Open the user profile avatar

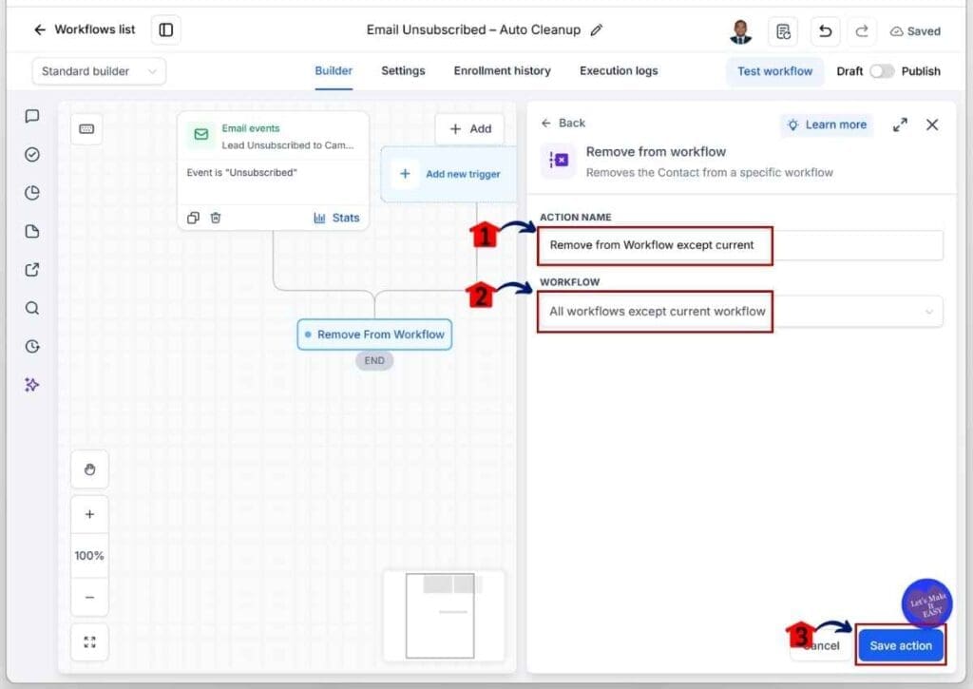pos(740,31)
